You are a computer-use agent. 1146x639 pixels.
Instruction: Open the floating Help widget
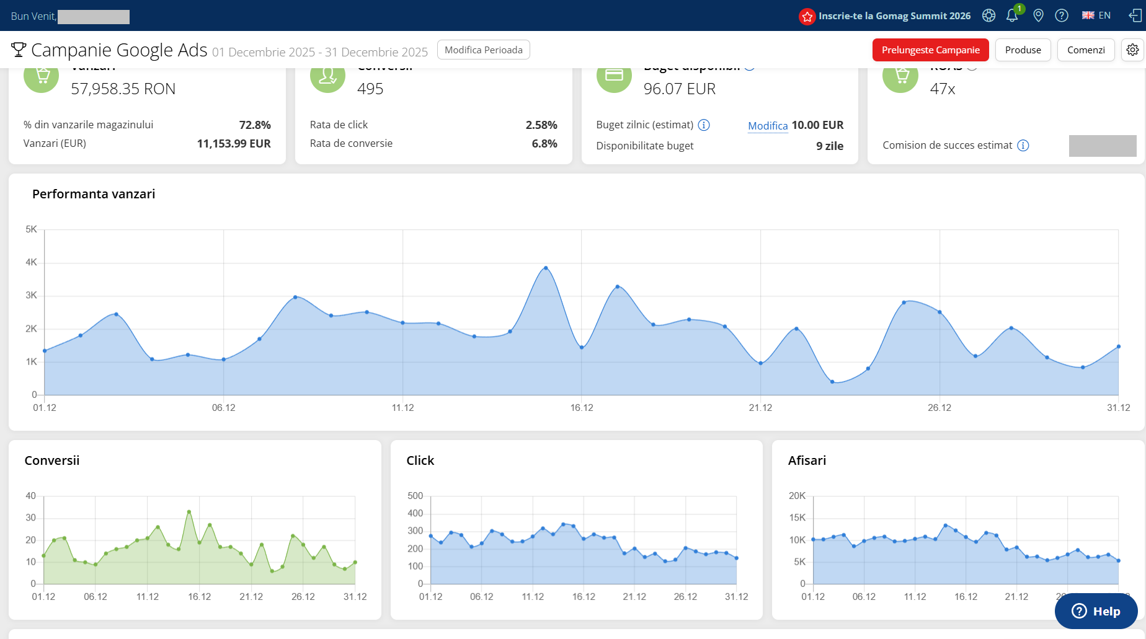click(1096, 611)
